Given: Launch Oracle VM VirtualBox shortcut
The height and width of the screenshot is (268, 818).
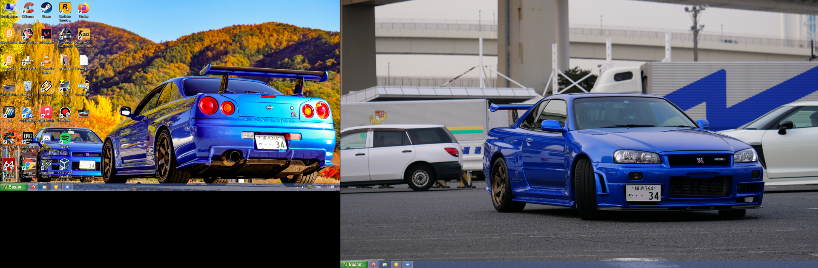Looking at the screenshot, I should click(65, 168).
